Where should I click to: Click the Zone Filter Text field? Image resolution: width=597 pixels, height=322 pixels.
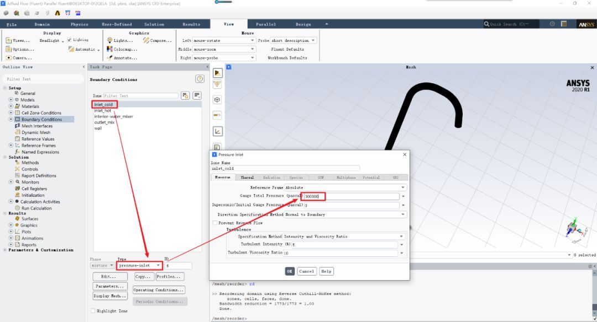pos(140,96)
